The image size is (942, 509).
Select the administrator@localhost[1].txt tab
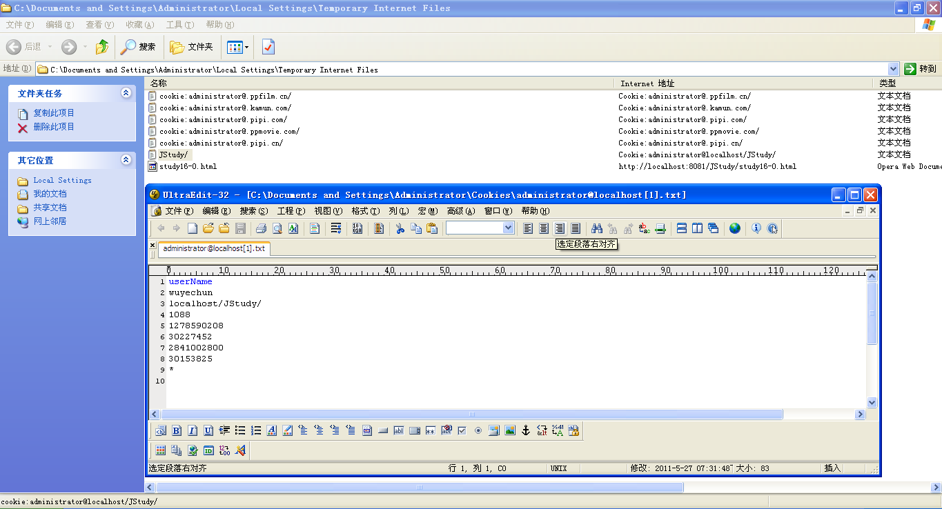pos(213,248)
